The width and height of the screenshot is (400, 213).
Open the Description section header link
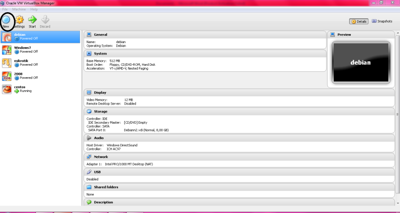click(103, 202)
